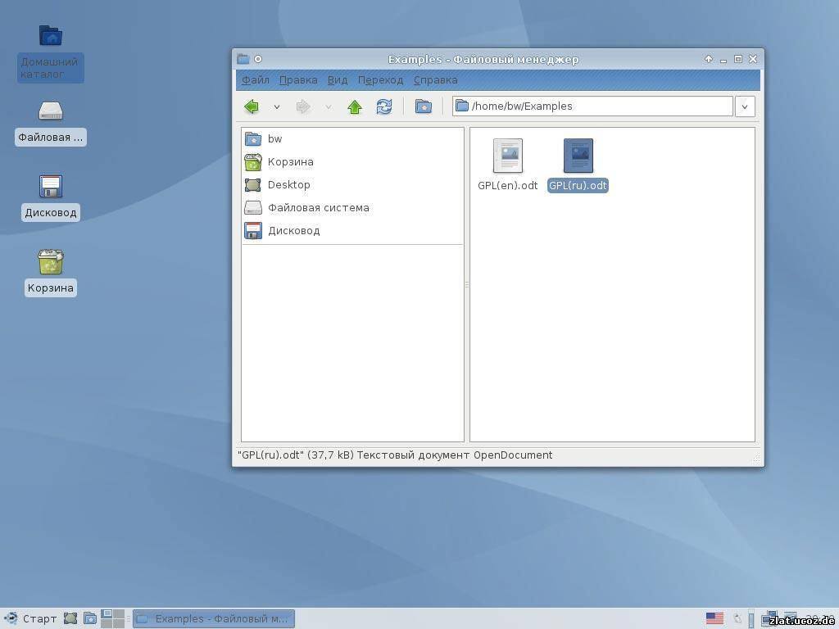Open Файловая система in the side pane
Viewport: 839px width, 629px height.
(x=352, y=208)
